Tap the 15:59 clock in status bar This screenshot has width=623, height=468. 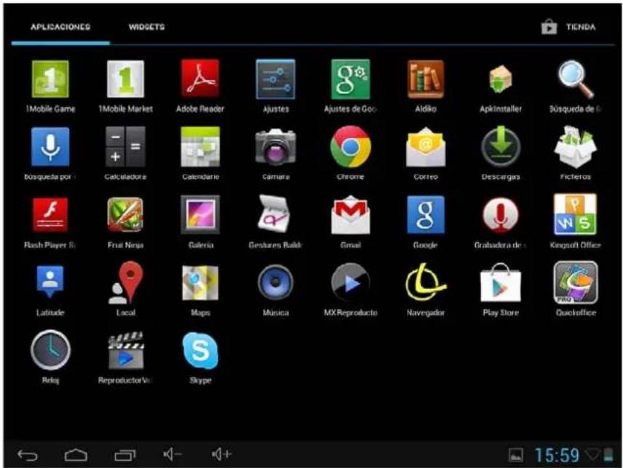(557, 456)
